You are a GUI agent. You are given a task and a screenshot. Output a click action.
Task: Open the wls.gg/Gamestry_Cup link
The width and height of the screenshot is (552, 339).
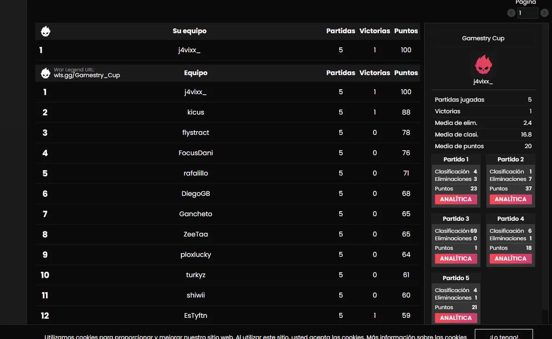tap(87, 75)
